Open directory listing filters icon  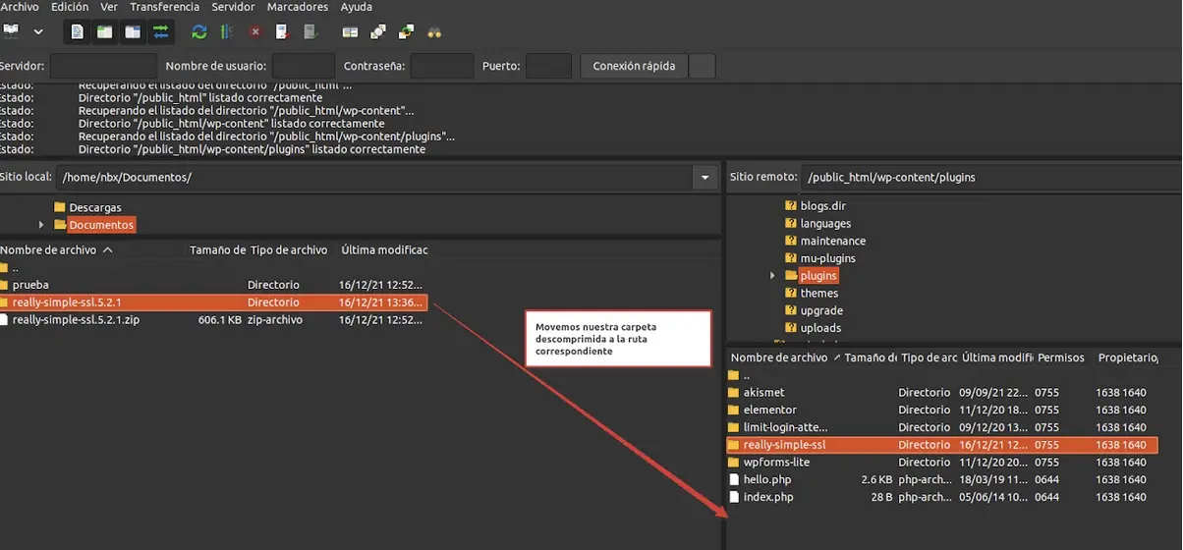tap(350, 31)
